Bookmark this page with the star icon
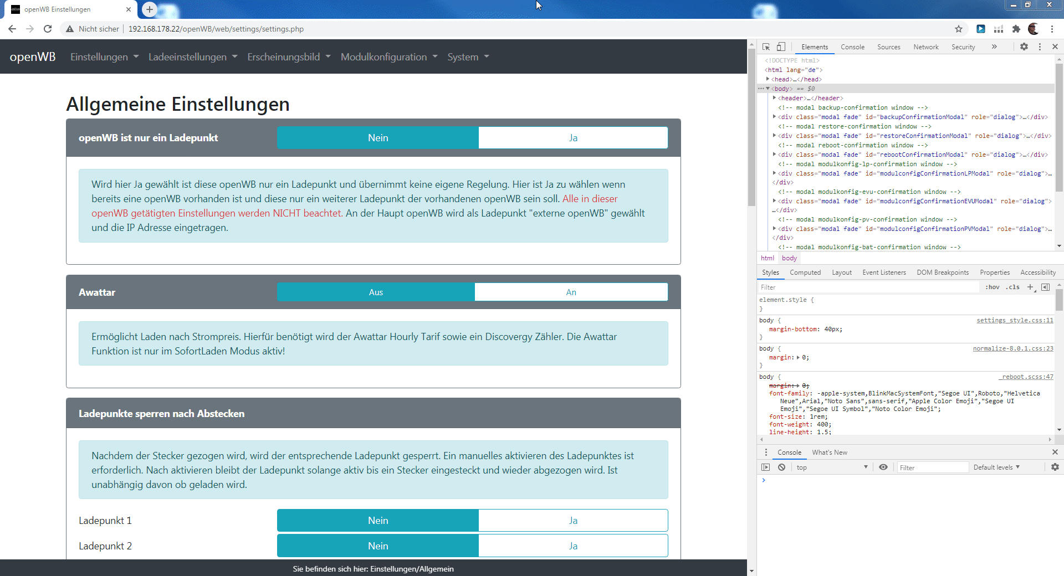 click(959, 29)
